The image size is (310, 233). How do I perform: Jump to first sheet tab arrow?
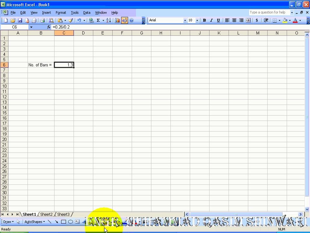[x=2, y=214]
